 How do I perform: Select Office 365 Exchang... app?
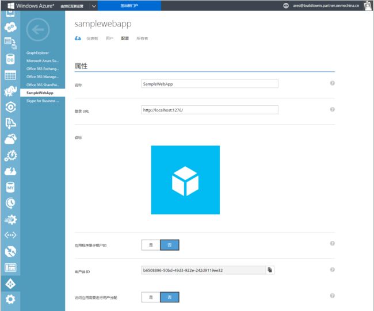pos(43,69)
